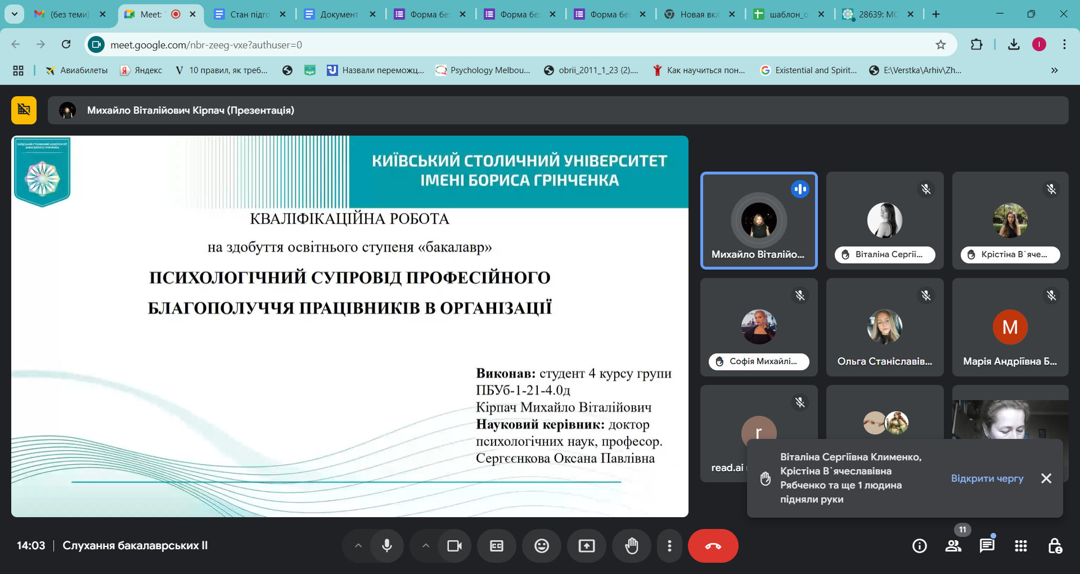Open 'Назвали переможц...' bookmark

pos(376,70)
